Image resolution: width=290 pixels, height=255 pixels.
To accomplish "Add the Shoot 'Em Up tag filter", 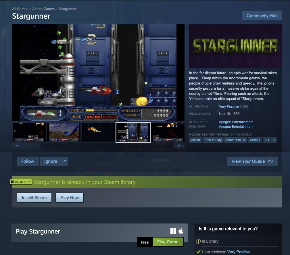I will point(236,140).
